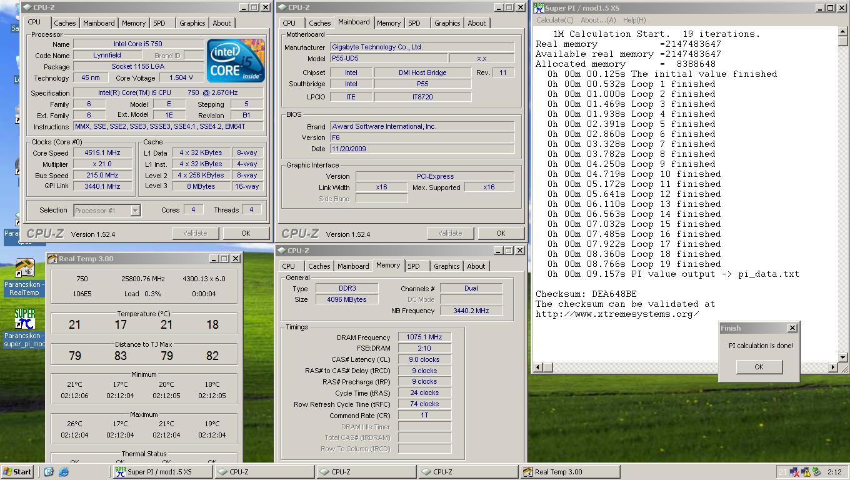
Task: Click the NB Frequency value 3440.2 MHz
Action: (471, 311)
